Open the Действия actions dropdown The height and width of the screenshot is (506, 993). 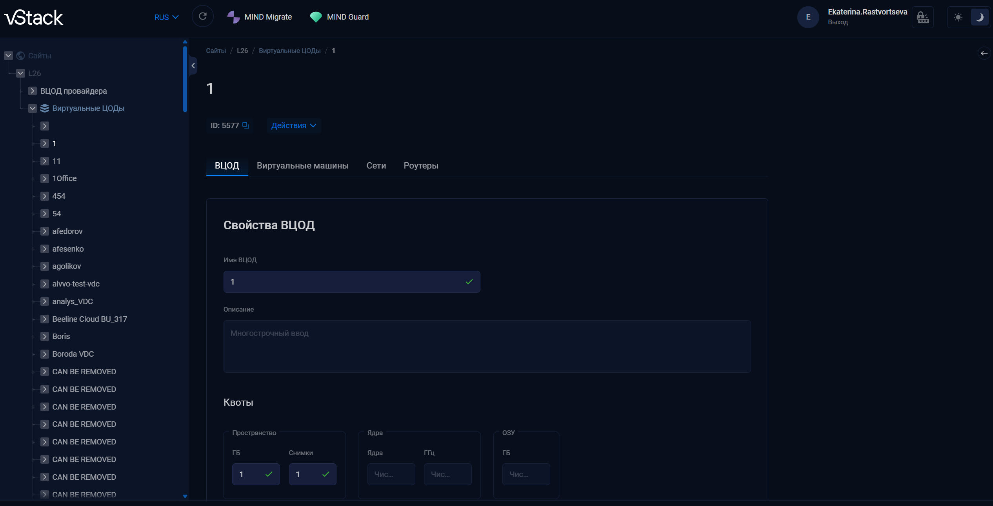293,125
